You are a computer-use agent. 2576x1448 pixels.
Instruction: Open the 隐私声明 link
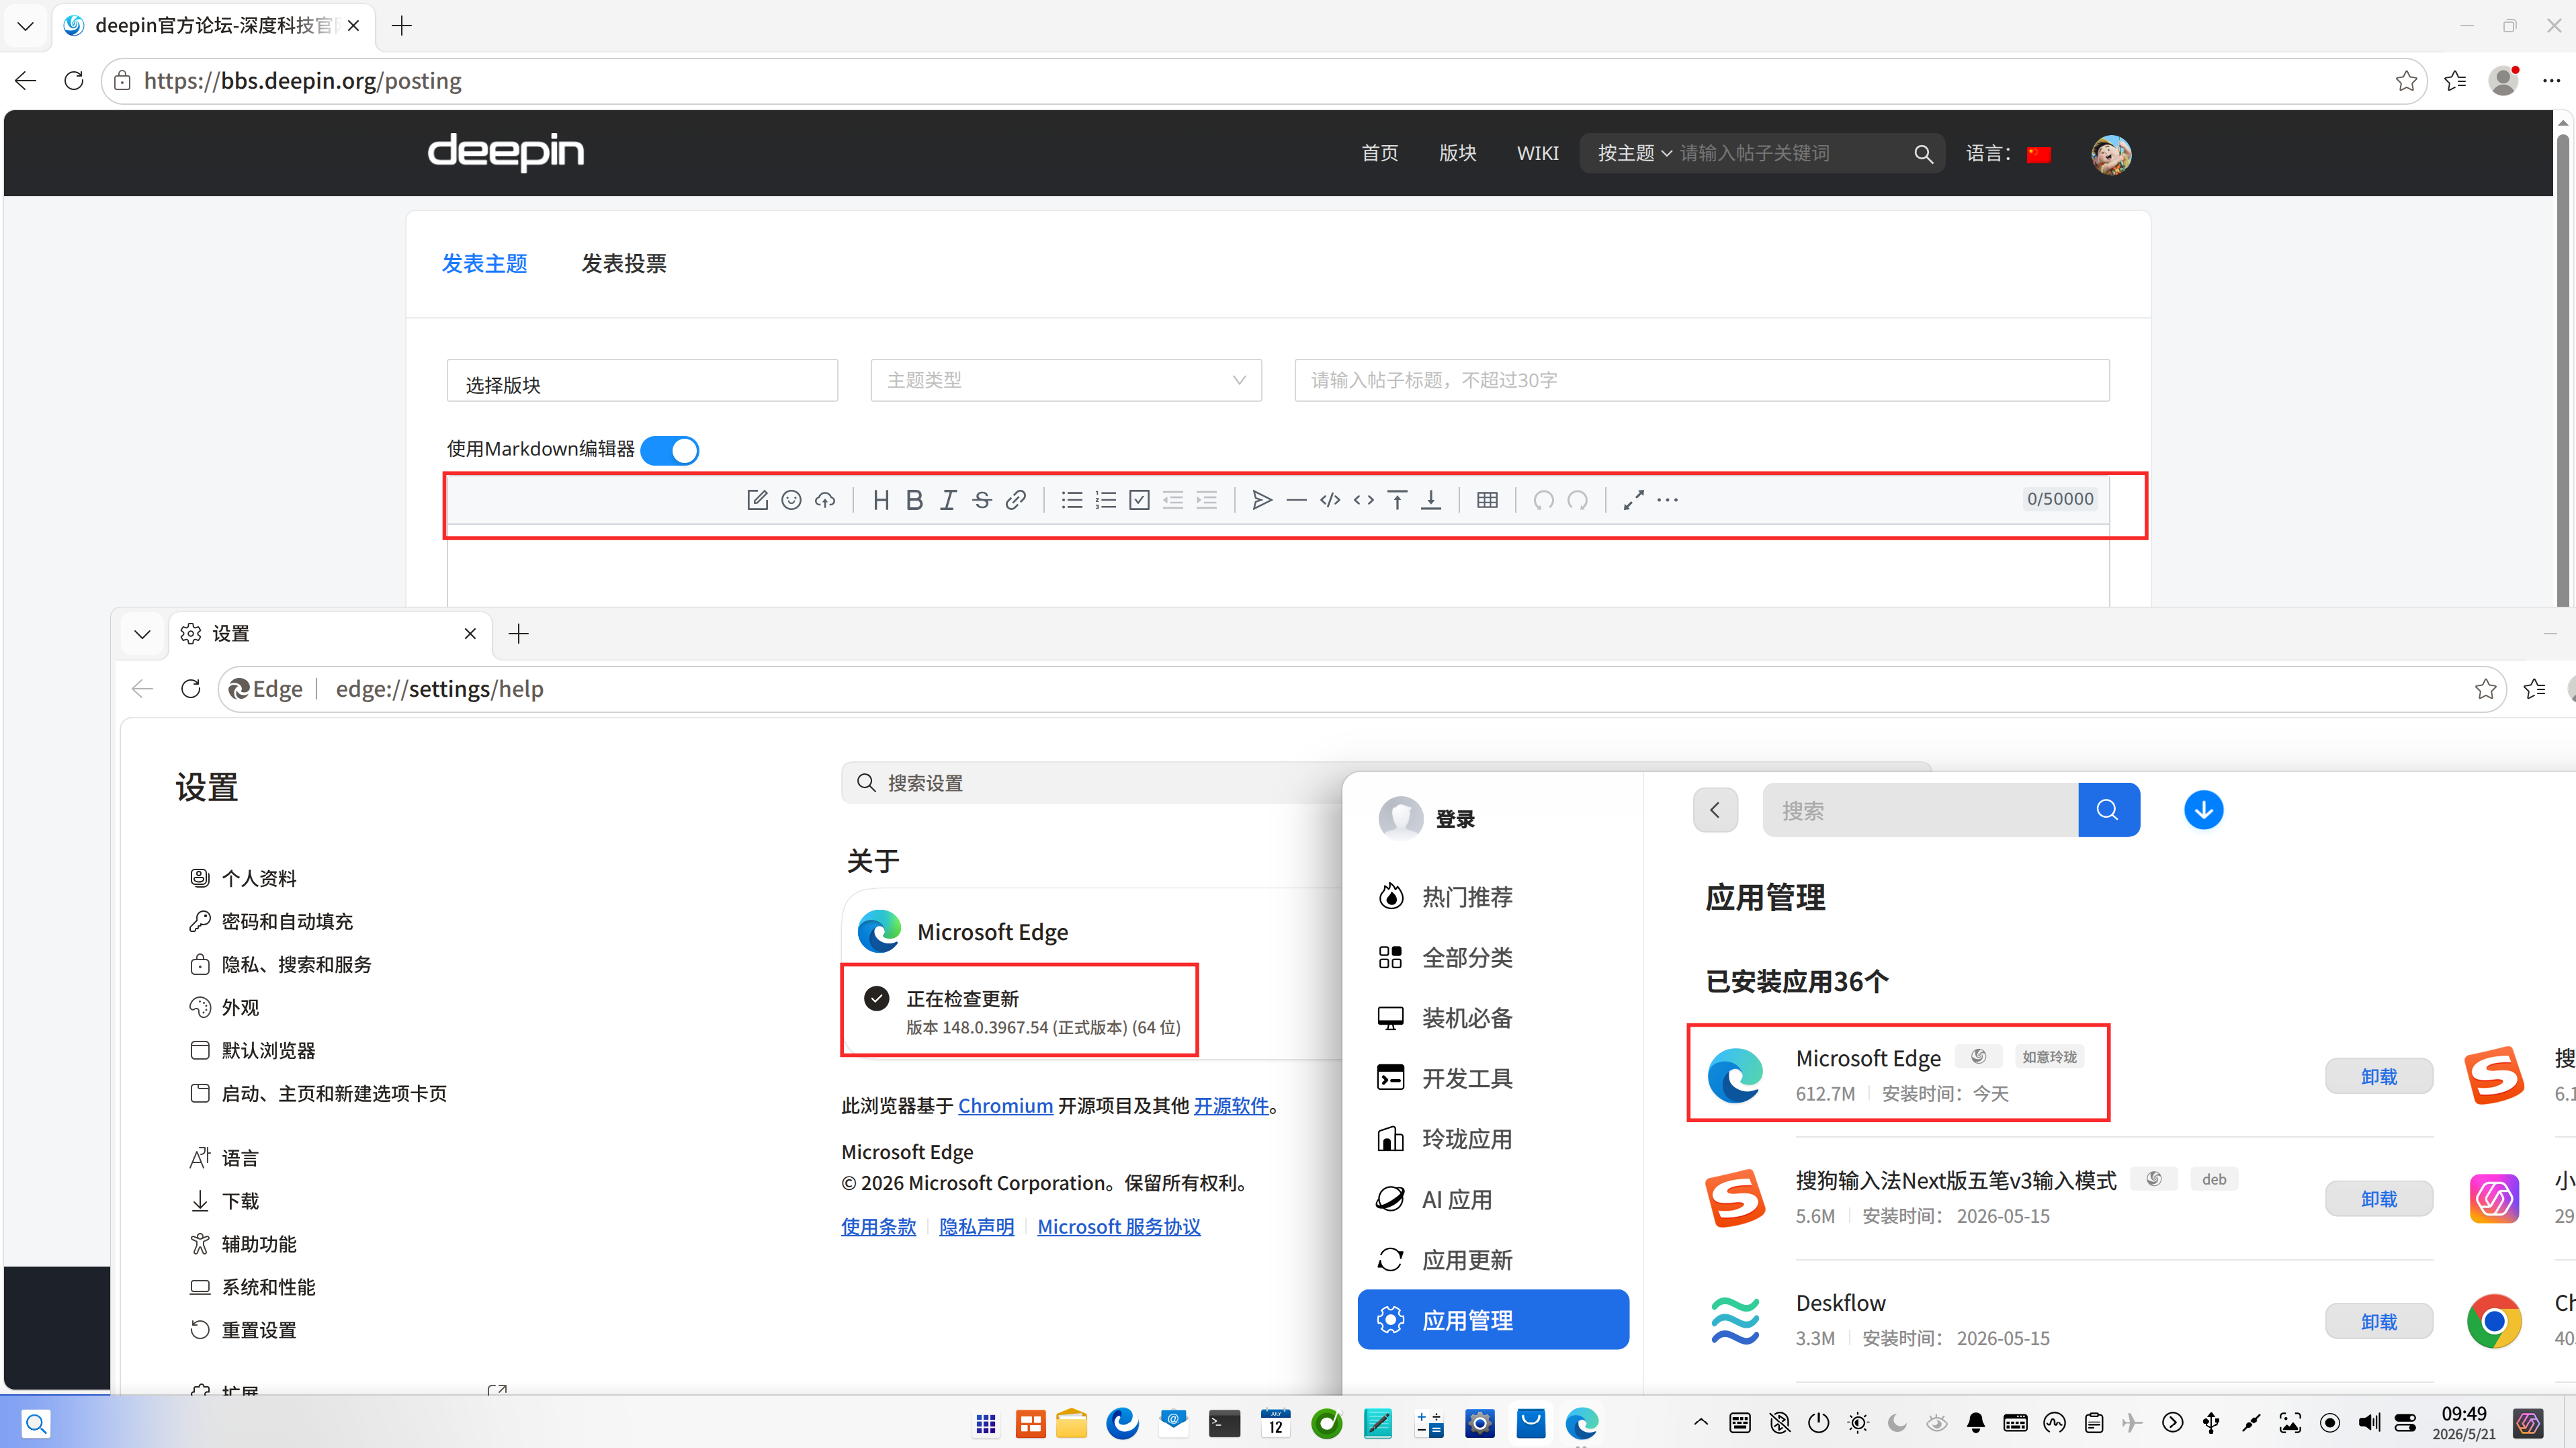tap(976, 1226)
